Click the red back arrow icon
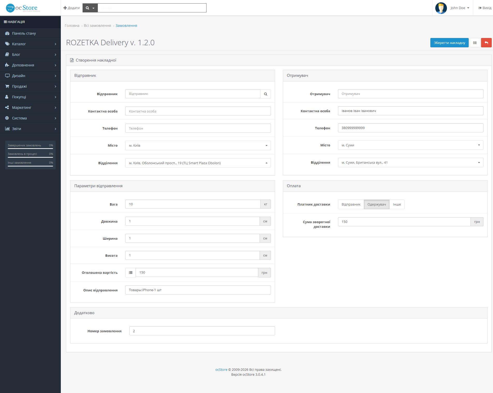 (x=486, y=43)
